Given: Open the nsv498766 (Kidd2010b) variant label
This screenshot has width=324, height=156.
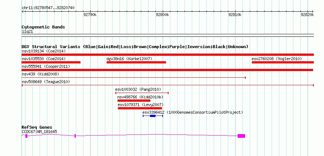Looking at the screenshot, I should point(140,97).
